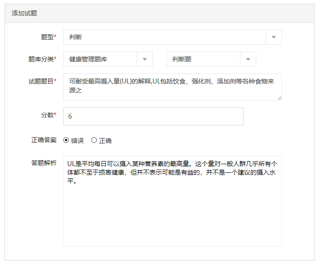Screen dimensions: 318x263
Task: Click inside the 分数 field showing 6
Action: [153, 116]
